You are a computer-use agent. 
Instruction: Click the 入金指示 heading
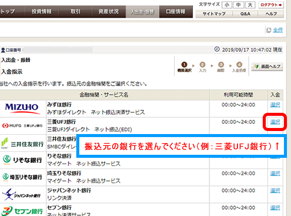tap(12, 72)
